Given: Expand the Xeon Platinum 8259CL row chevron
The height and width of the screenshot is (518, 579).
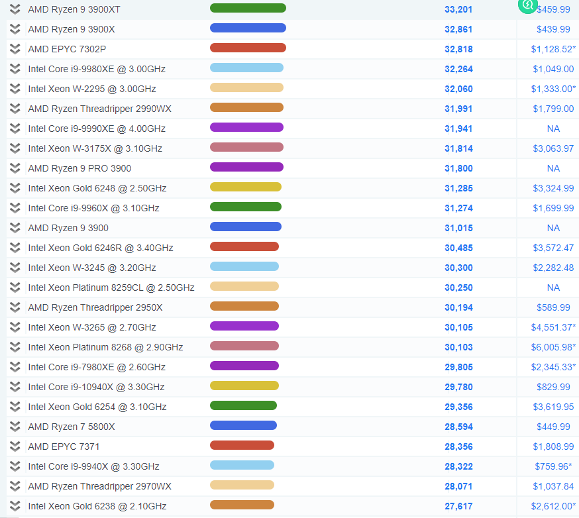Looking at the screenshot, I should click(x=15, y=287).
